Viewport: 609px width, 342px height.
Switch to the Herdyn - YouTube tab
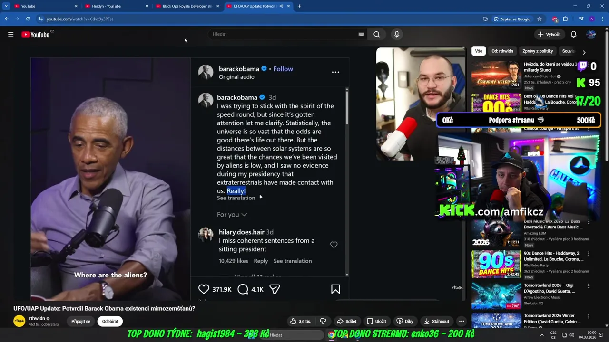[x=116, y=6]
